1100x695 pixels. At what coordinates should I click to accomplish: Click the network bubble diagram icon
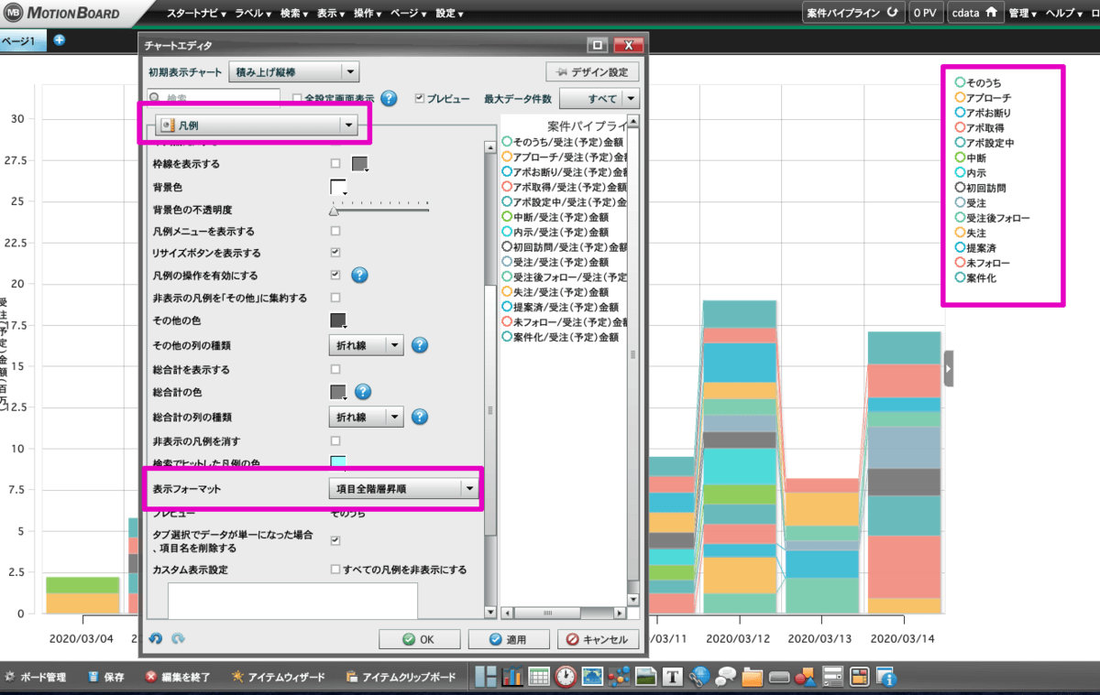point(619,678)
